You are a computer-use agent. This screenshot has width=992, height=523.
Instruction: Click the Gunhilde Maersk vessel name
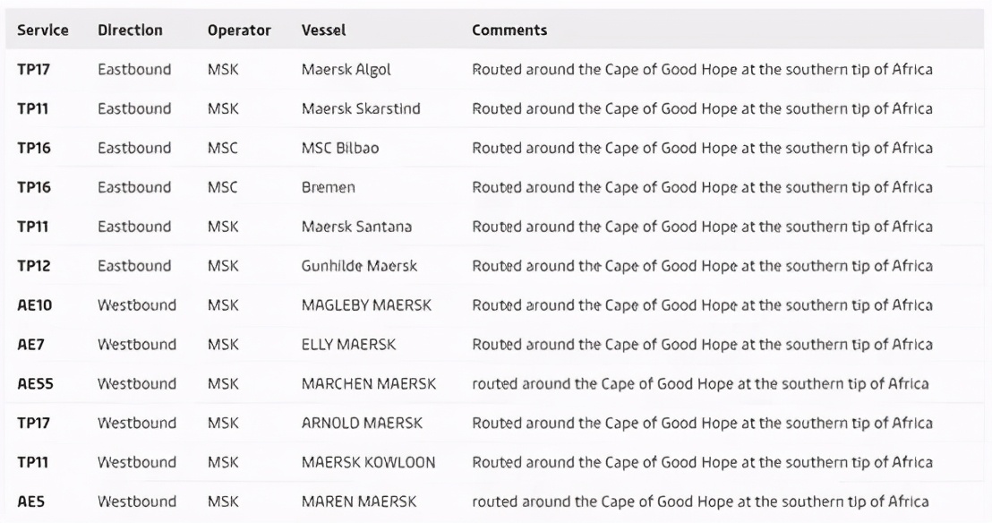(359, 266)
